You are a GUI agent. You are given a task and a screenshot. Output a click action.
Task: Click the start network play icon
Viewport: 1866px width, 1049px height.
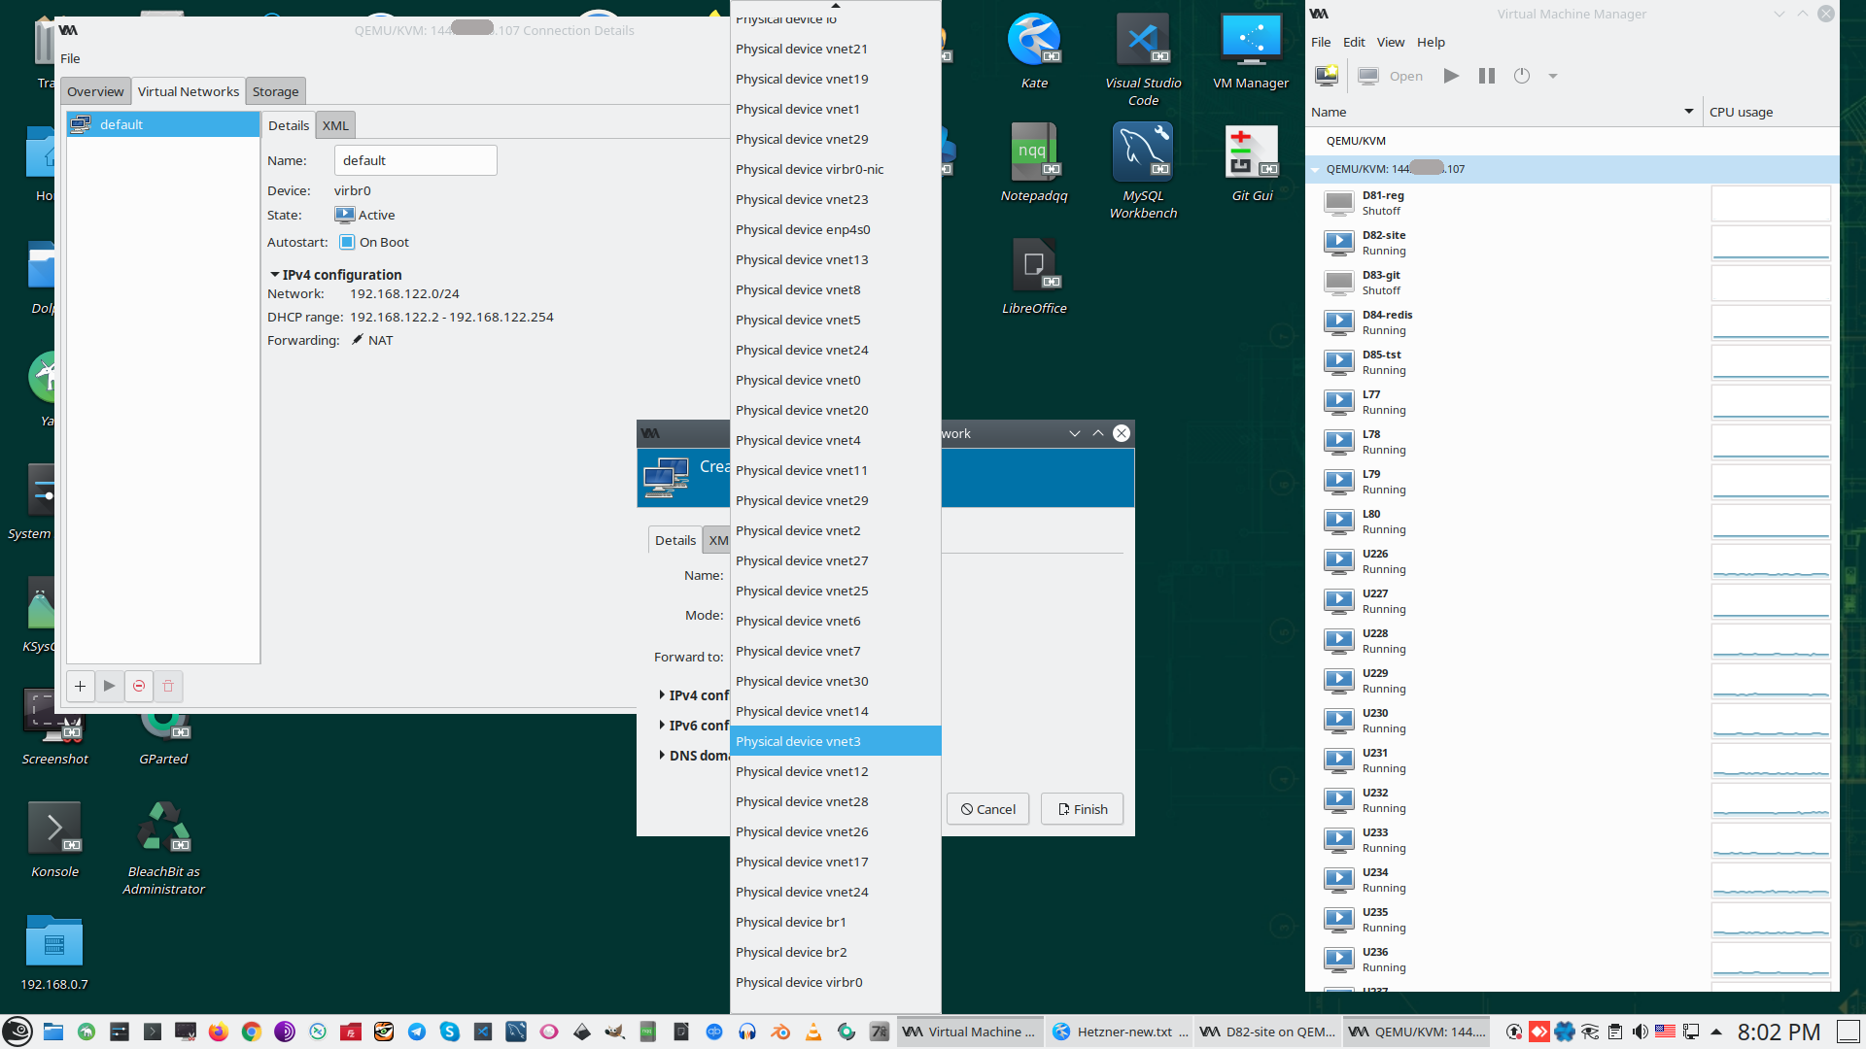(x=110, y=686)
